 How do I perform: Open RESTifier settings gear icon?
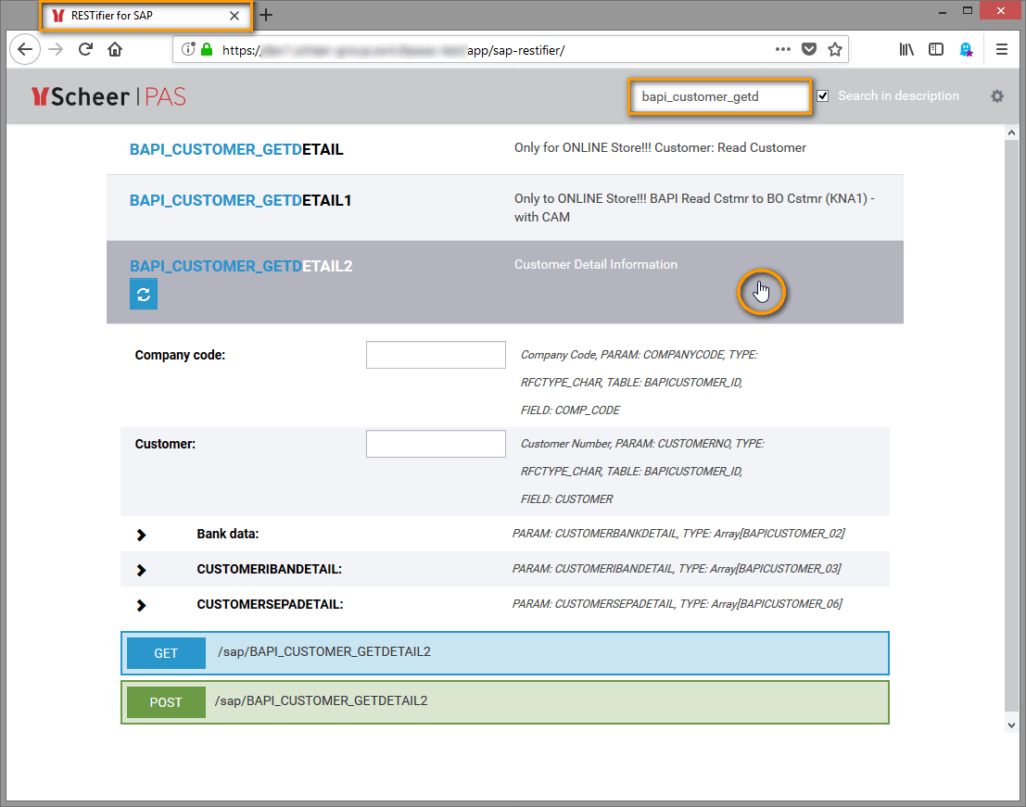coord(997,96)
